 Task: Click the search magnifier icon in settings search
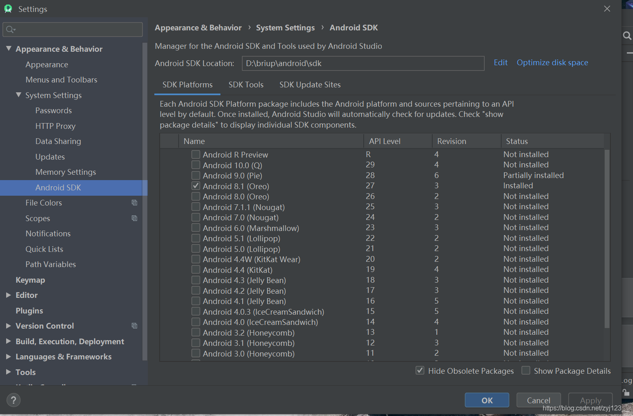10,30
